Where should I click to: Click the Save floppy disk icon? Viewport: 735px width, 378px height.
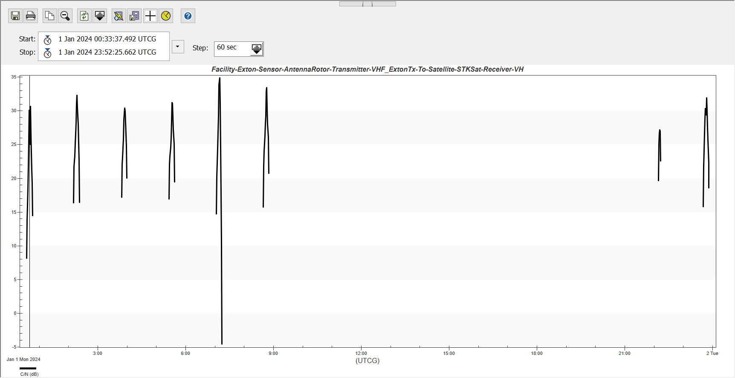pos(15,16)
